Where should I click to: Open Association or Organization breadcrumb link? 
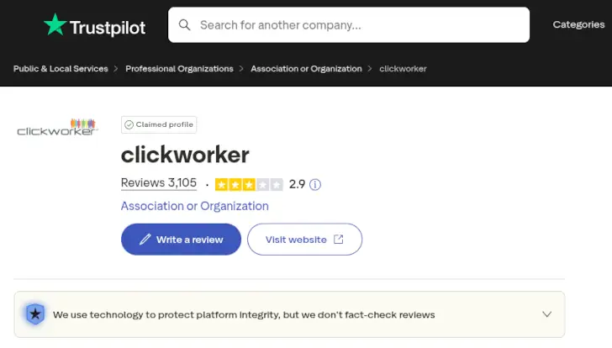(306, 69)
